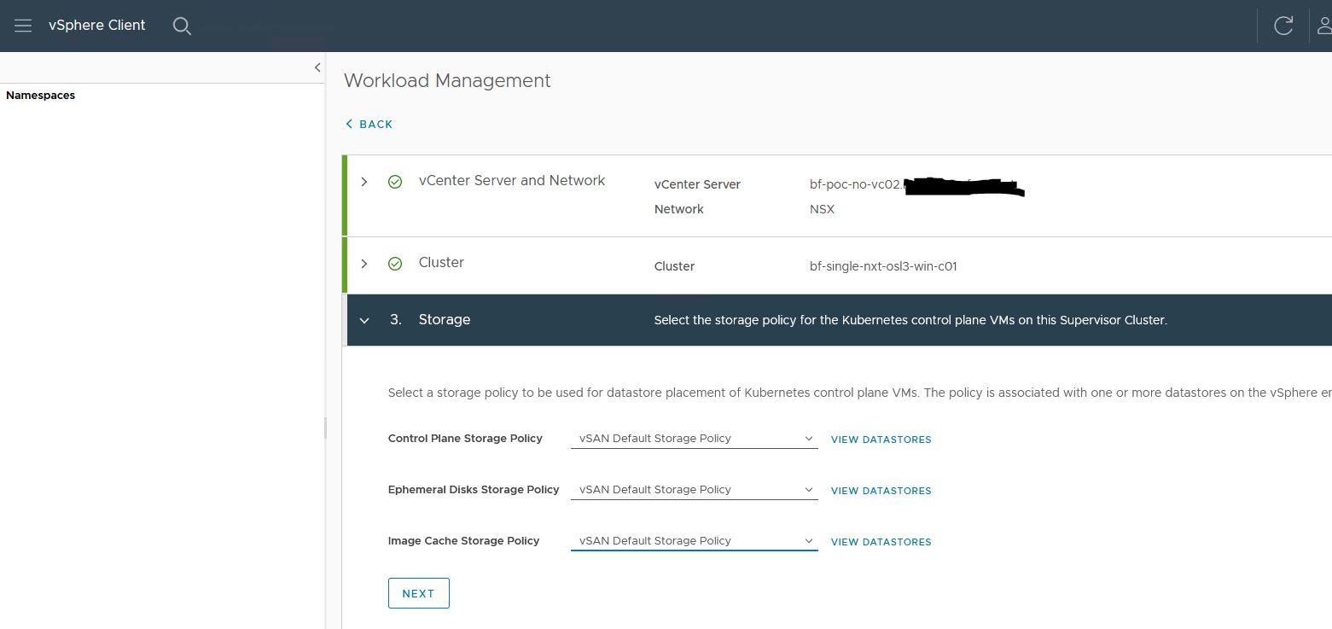
Task: Open the hamburger navigation menu
Action: [x=23, y=26]
